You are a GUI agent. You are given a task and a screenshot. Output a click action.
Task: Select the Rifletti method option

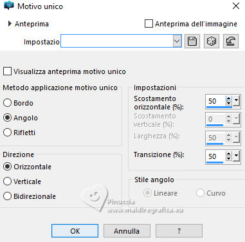click(x=7, y=133)
